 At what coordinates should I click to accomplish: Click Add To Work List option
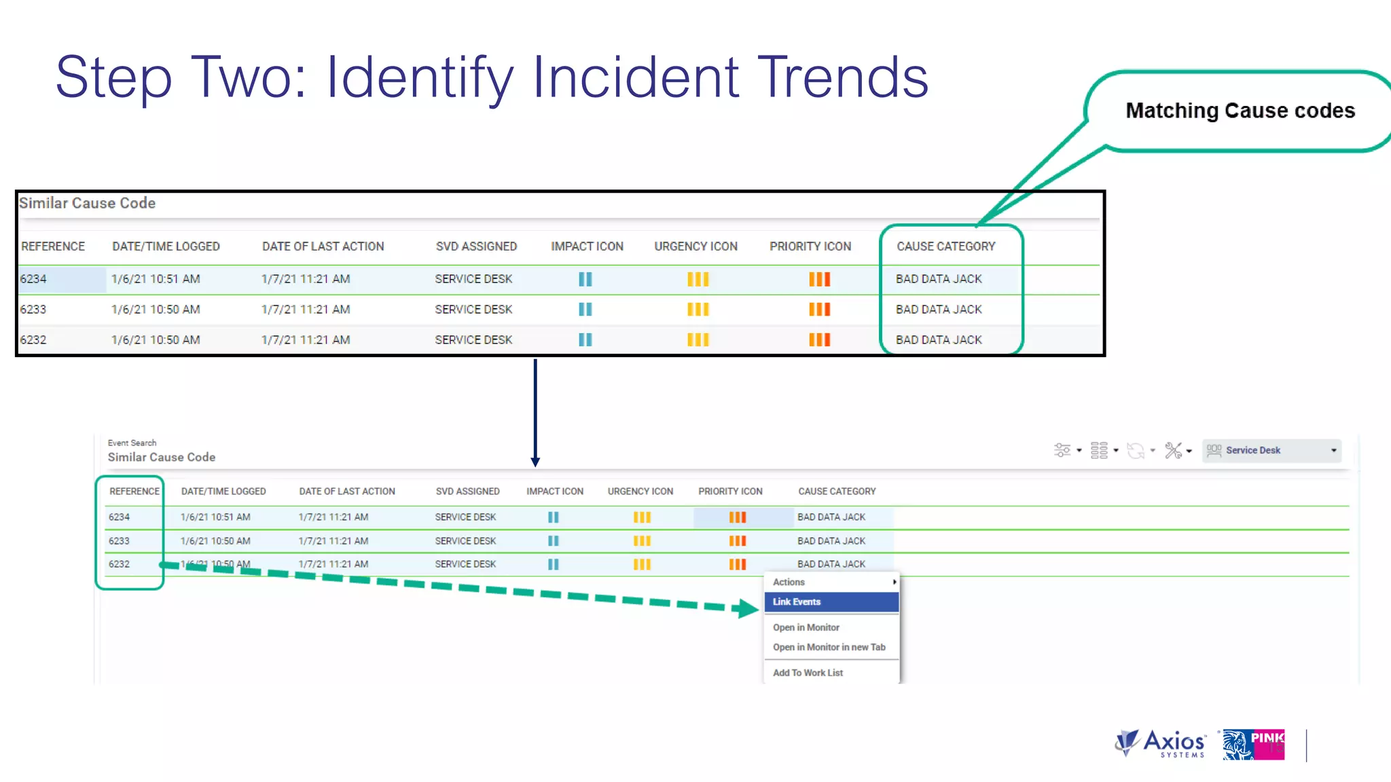click(x=808, y=673)
